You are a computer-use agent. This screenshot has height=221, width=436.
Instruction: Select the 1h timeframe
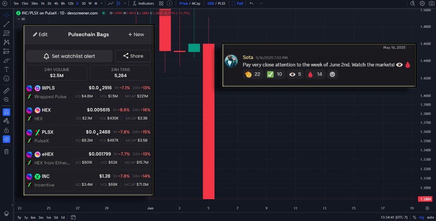click(43, 3)
